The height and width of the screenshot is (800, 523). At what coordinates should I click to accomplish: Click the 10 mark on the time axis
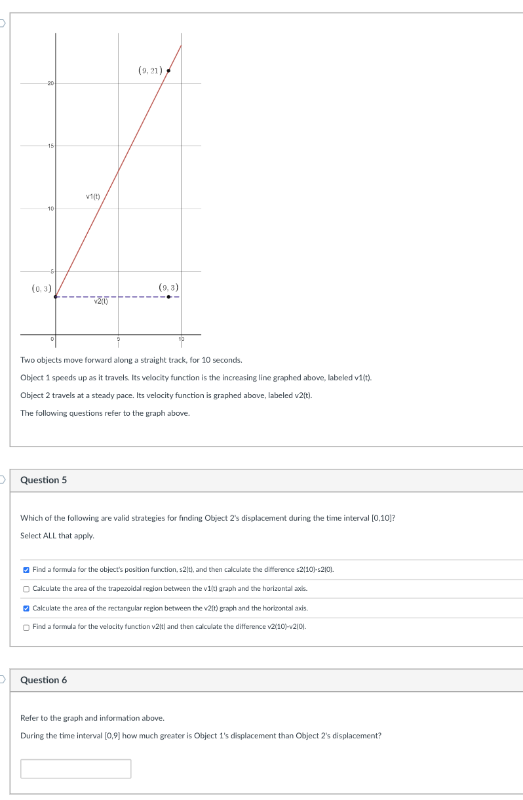[182, 338]
